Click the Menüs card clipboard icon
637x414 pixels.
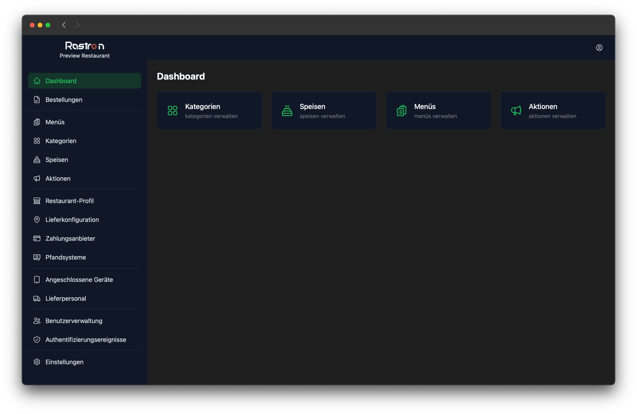click(x=402, y=110)
